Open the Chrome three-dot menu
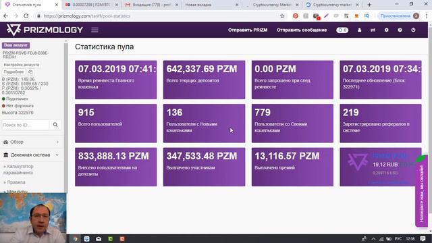Image resolution: width=432 pixels, height=243 pixels. coord(427,16)
